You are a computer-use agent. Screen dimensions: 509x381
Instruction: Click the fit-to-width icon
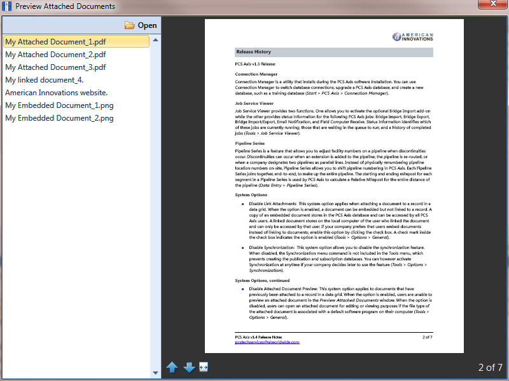coord(204,367)
